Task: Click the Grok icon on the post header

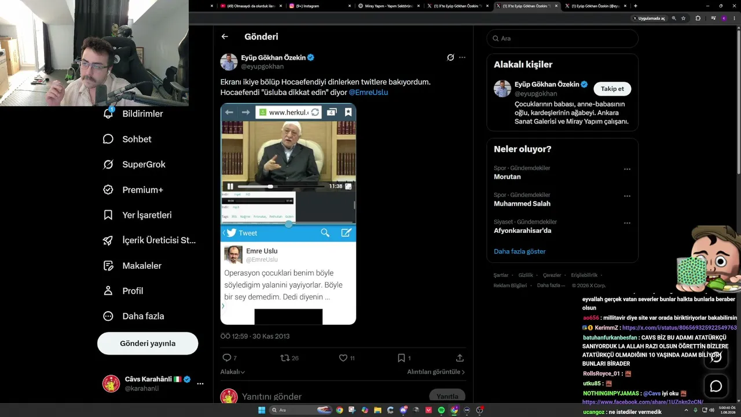Action: (450, 57)
